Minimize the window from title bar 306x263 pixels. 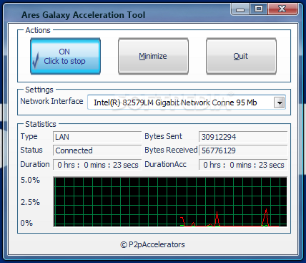click(240, 9)
